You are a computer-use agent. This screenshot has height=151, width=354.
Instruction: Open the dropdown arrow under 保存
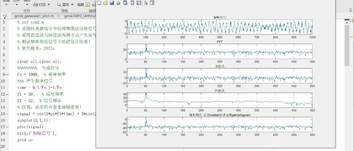tap(27, 5)
